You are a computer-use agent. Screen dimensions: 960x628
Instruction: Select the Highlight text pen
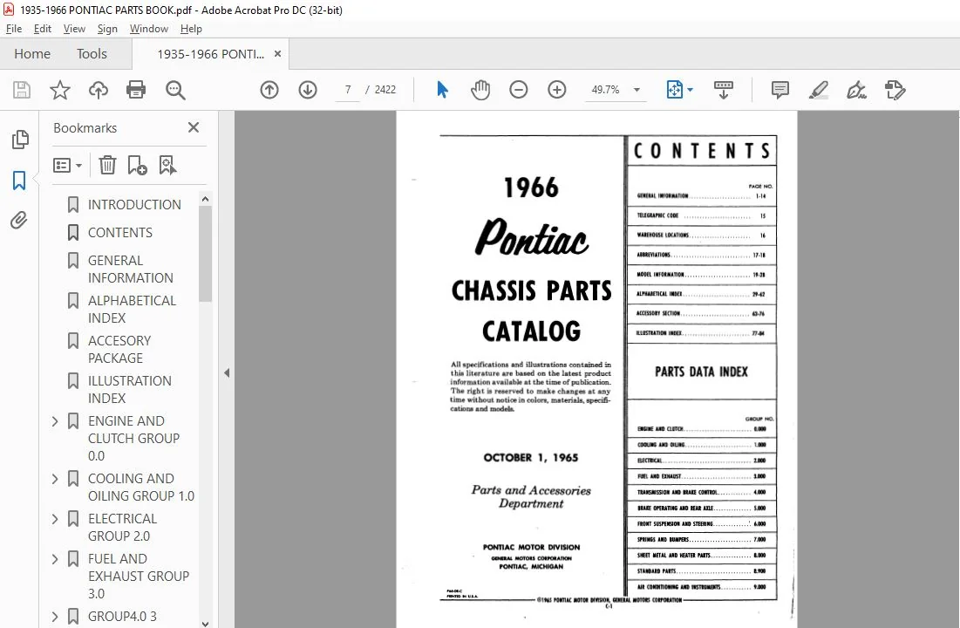point(819,90)
